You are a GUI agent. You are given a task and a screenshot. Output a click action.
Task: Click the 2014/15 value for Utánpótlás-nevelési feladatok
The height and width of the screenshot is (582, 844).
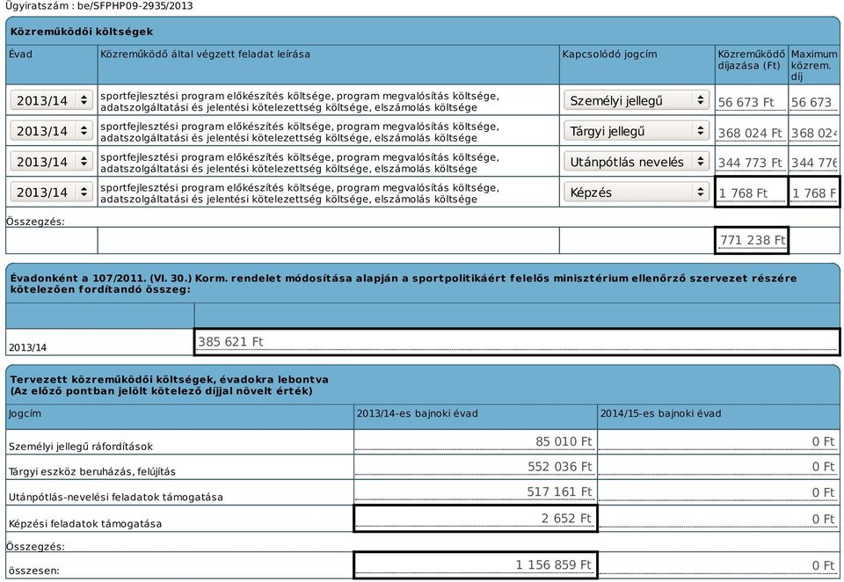pos(718,492)
